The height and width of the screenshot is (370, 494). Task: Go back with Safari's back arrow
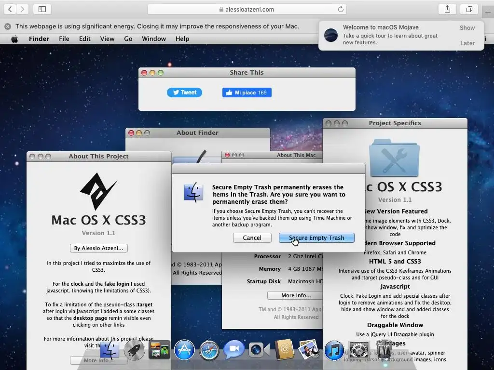click(x=10, y=9)
